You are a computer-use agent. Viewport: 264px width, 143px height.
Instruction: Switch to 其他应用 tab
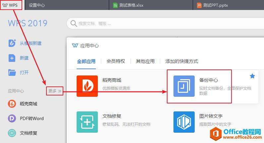[x=145, y=61]
